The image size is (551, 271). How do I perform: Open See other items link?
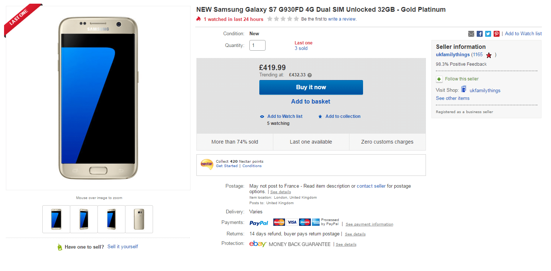point(452,98)
